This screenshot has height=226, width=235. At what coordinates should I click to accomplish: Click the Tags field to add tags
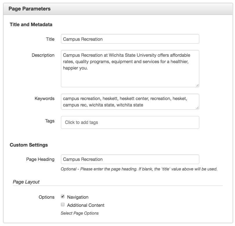point(130,122)
